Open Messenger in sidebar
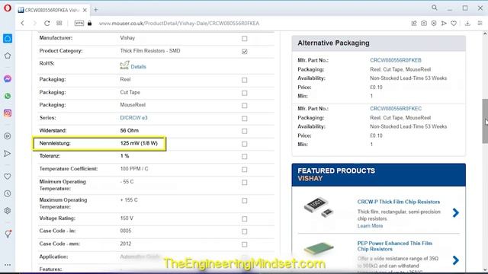 click(x=8, y=79)
